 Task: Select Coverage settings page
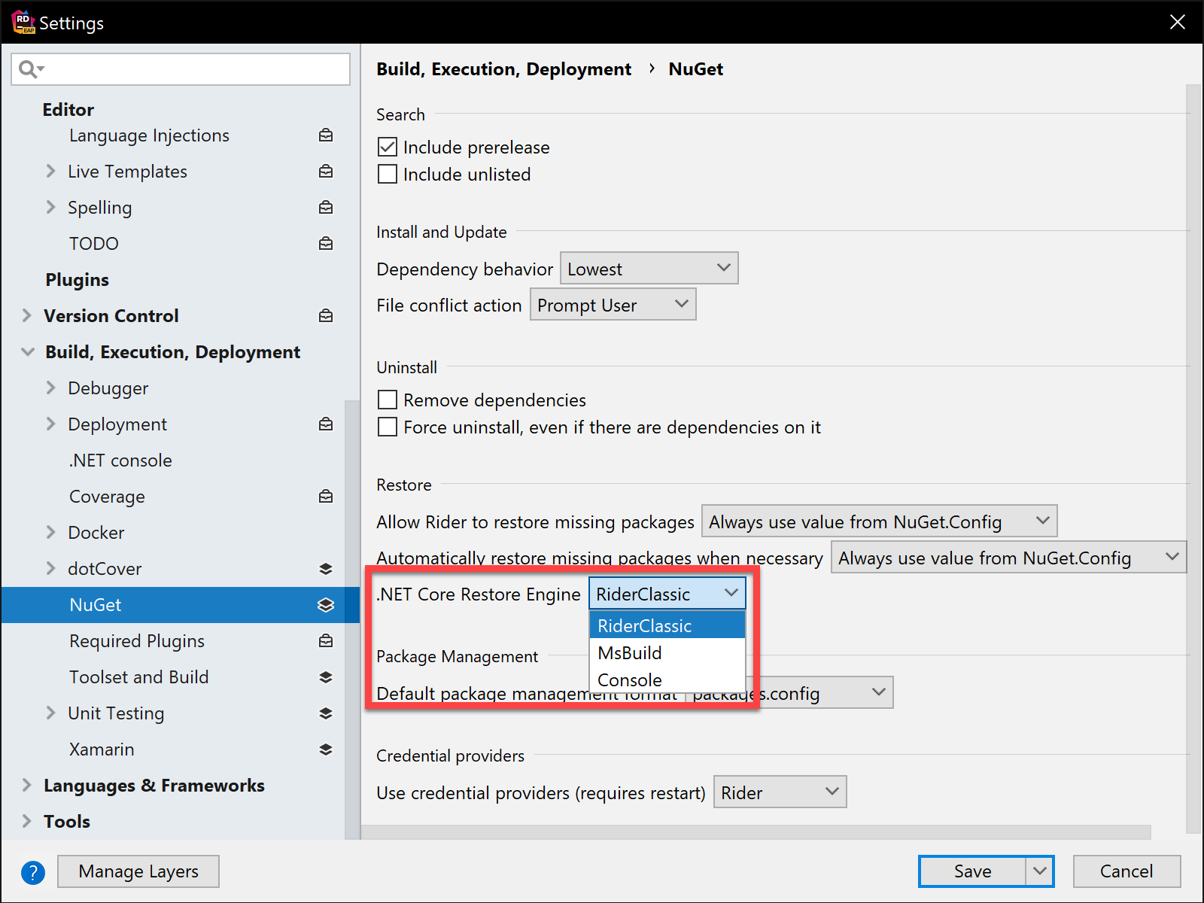tap(107, 497)
